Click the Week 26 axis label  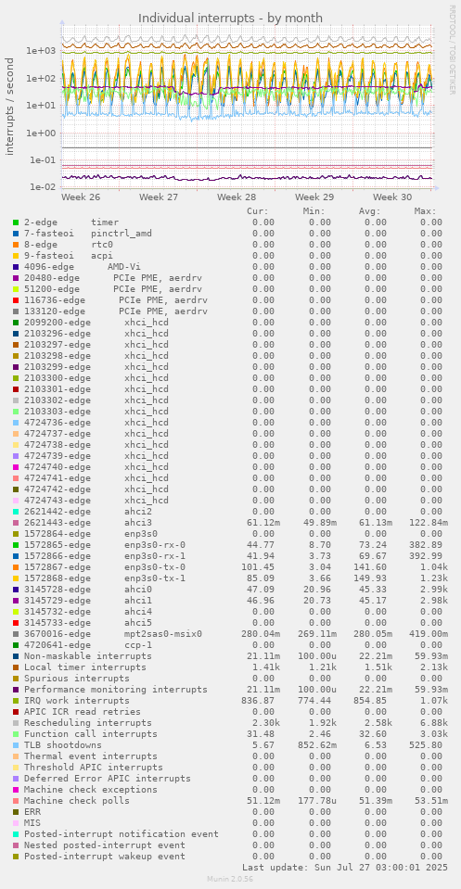point(81,197)
